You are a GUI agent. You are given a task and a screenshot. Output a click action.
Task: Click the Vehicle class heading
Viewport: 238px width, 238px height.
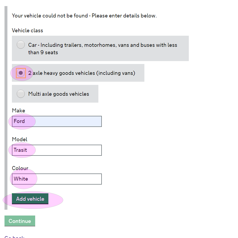[x=28, y=30]
